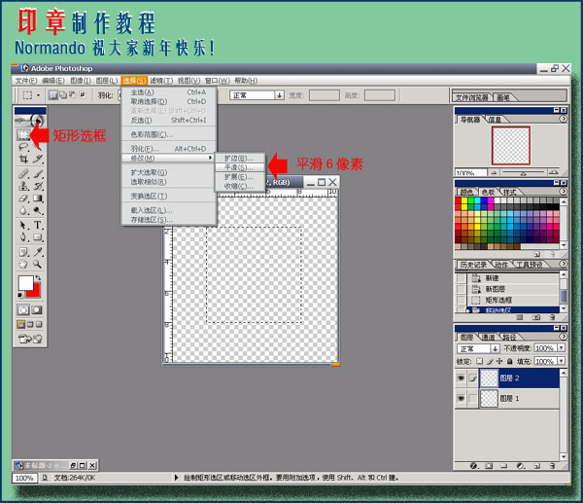Toggle lock position checkbox
The height and width of the screenshot is (503, 583).
[499, 361]
